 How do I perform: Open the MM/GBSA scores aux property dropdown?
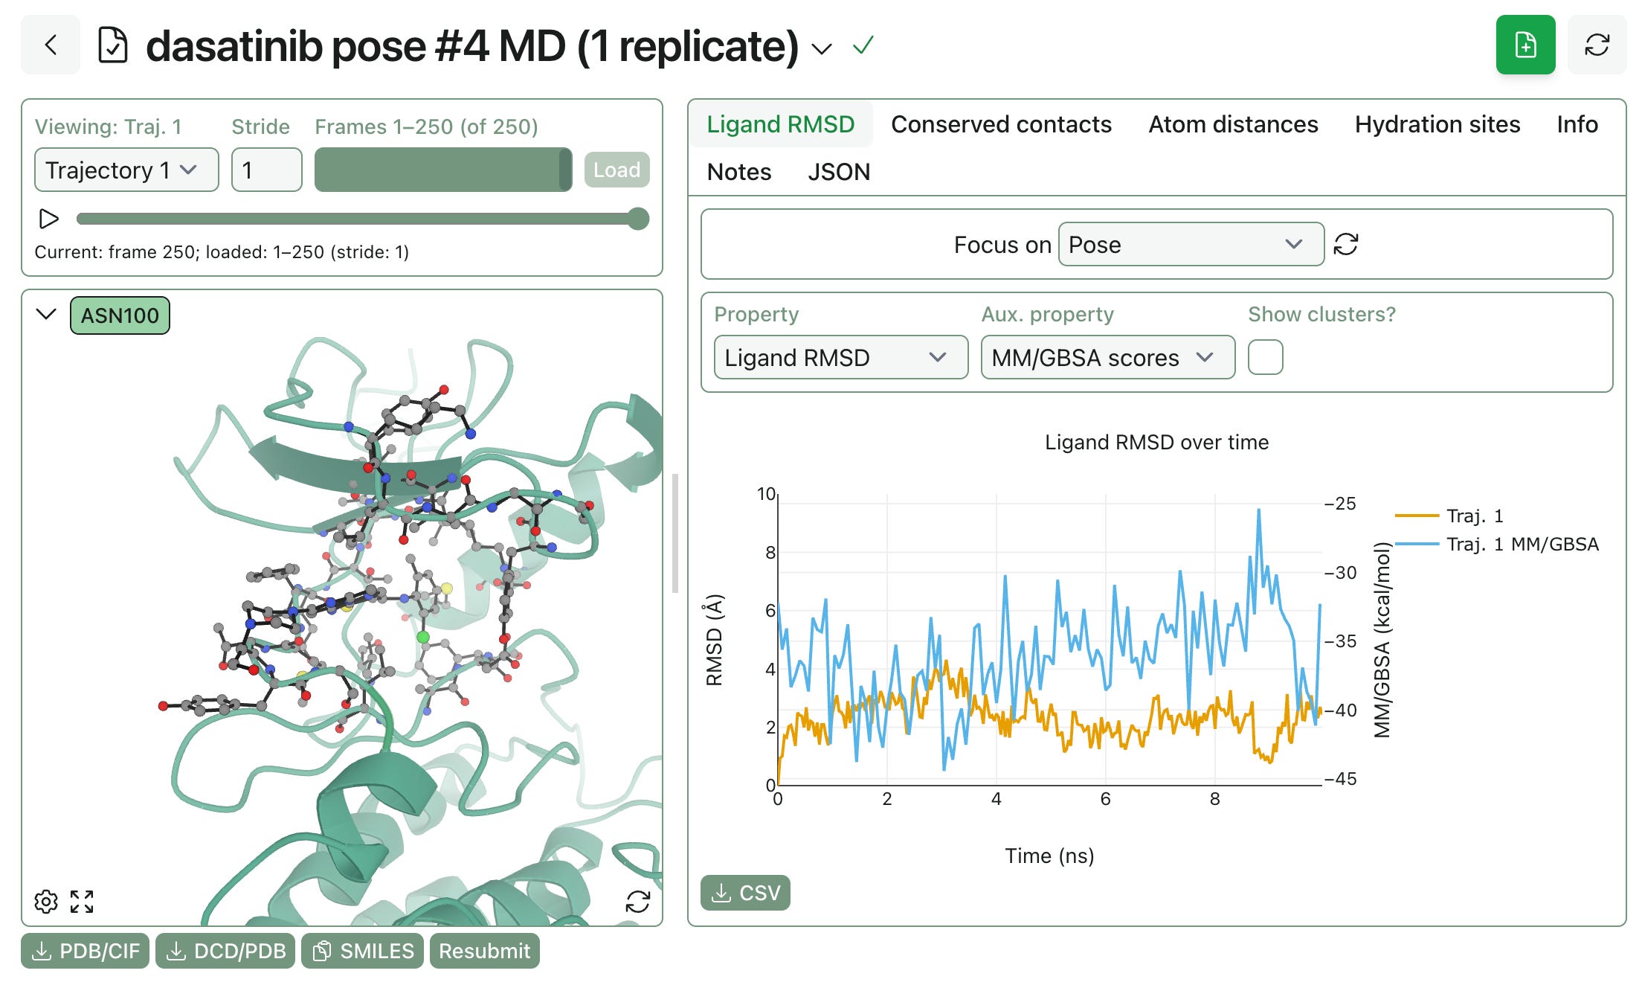point(1108,357)
